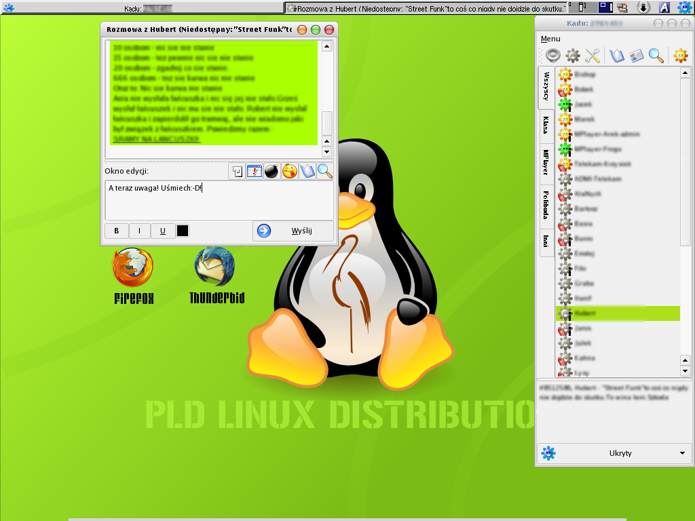The height and width of the screenshot is (521, 695).
Task: Click the orange sun icon in Kadu toolbar
Action: pyautogui.click(x=680, y=56)
